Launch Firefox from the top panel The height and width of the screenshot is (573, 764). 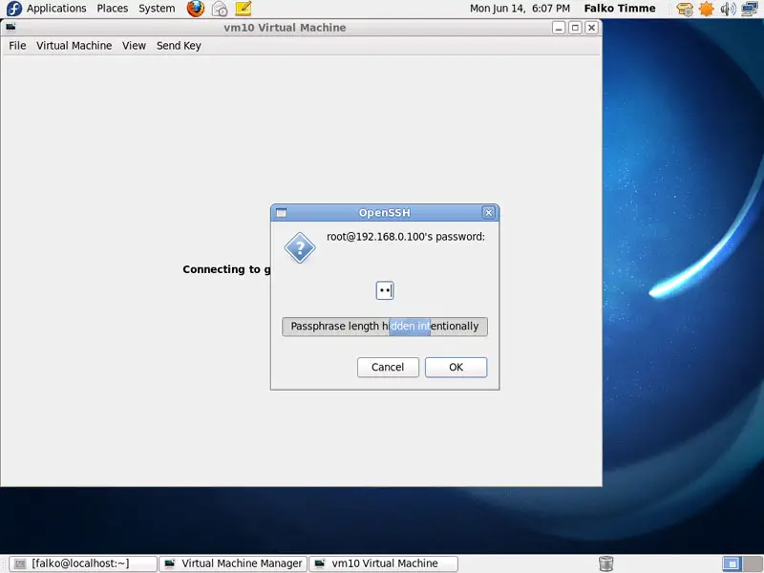coord(196,9)
